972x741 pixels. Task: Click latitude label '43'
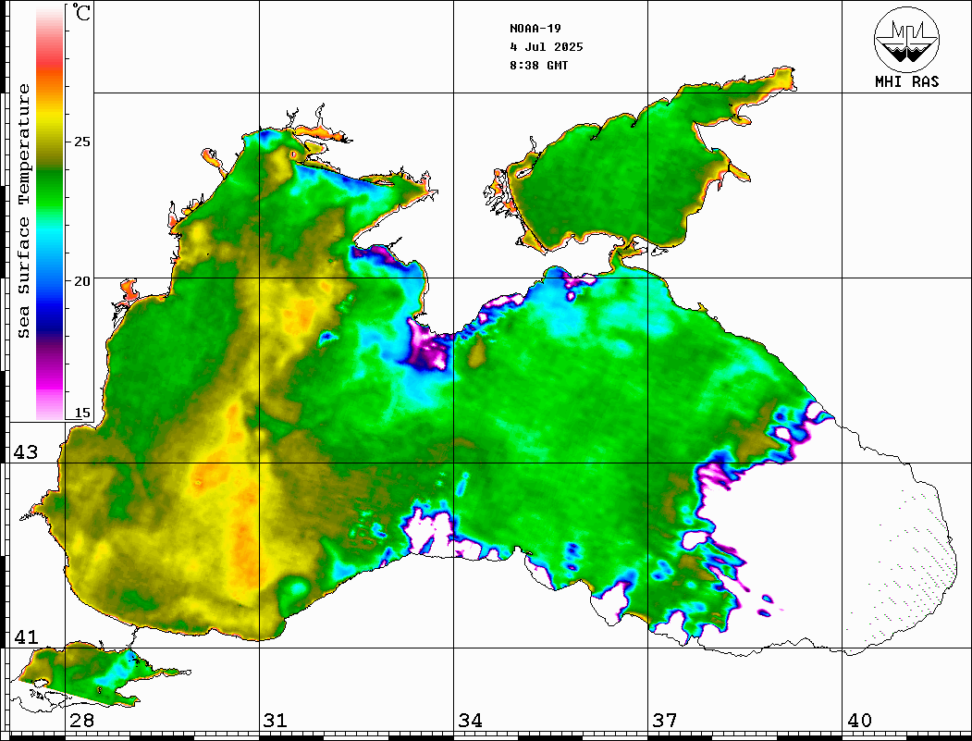[26, 452]
